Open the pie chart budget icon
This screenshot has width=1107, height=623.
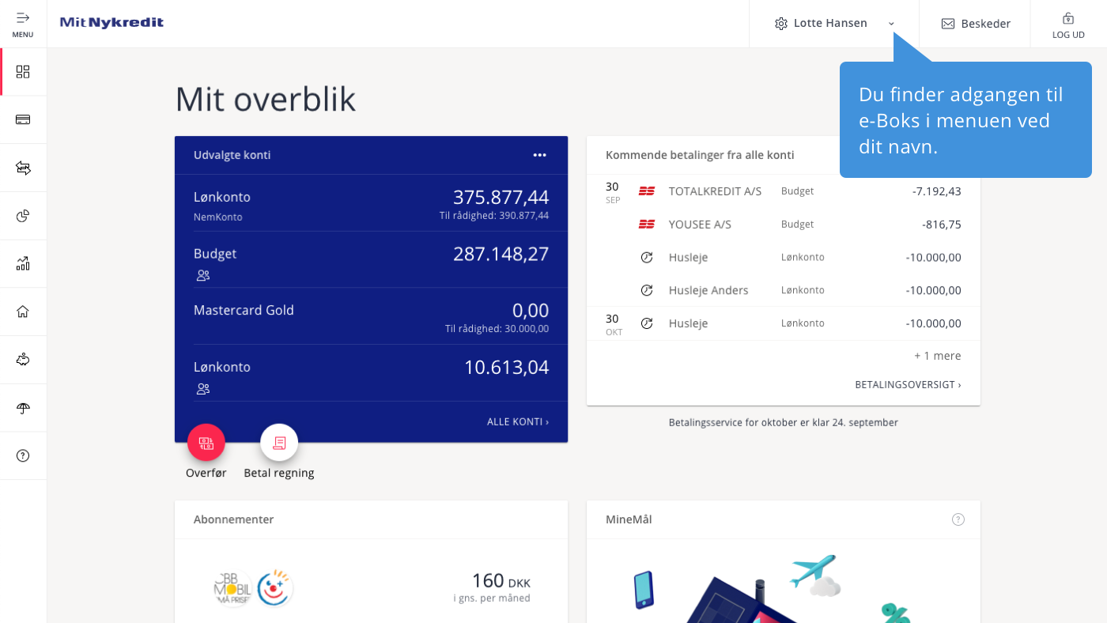[x=23, y=216]
